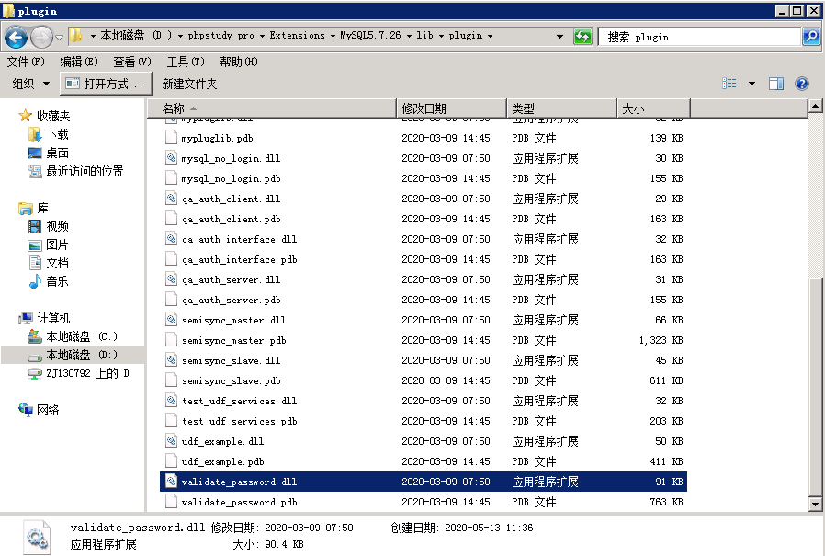Open the address bar history dropdown
The height and width of the screenshot is (556, 825).
tap(560, 37)
